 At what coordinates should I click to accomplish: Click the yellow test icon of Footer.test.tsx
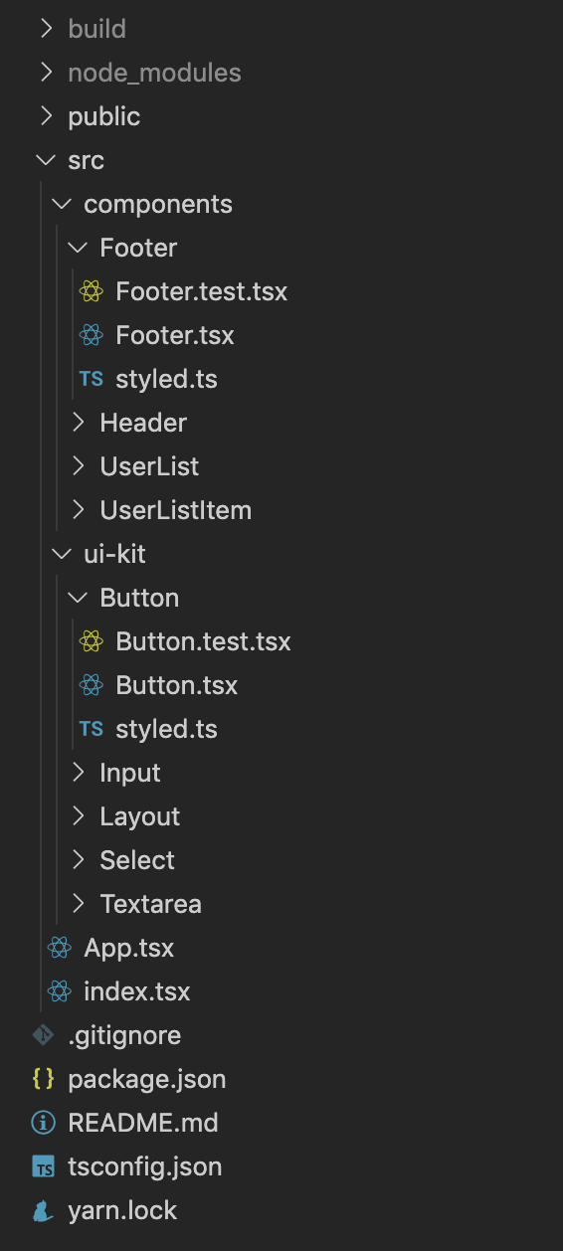(x=92, y=291)
